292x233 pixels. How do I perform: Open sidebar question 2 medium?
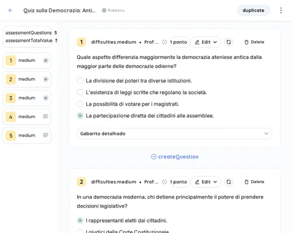[x=27, y=79]
